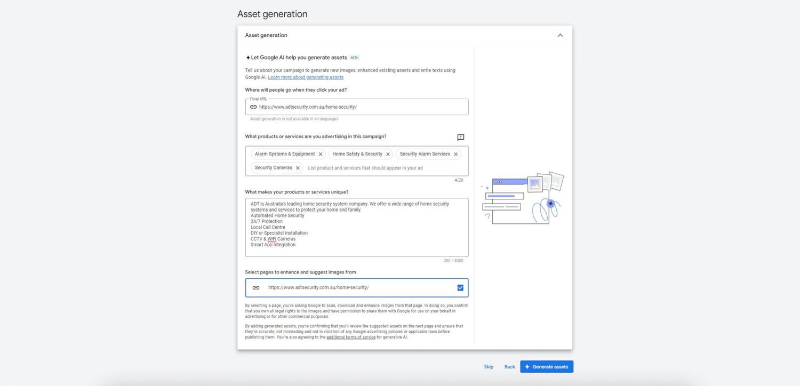Image resolution: width=800 pixels, height=386 pixels.
Task: Collapse the Asset generation section
Action: coord(559,35)
